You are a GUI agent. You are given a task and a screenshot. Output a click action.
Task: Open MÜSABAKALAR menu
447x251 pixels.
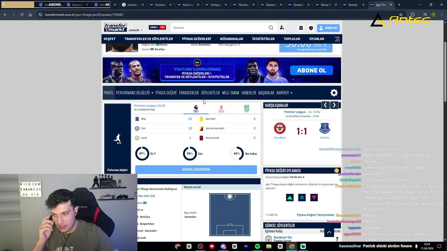pos(231,39)
